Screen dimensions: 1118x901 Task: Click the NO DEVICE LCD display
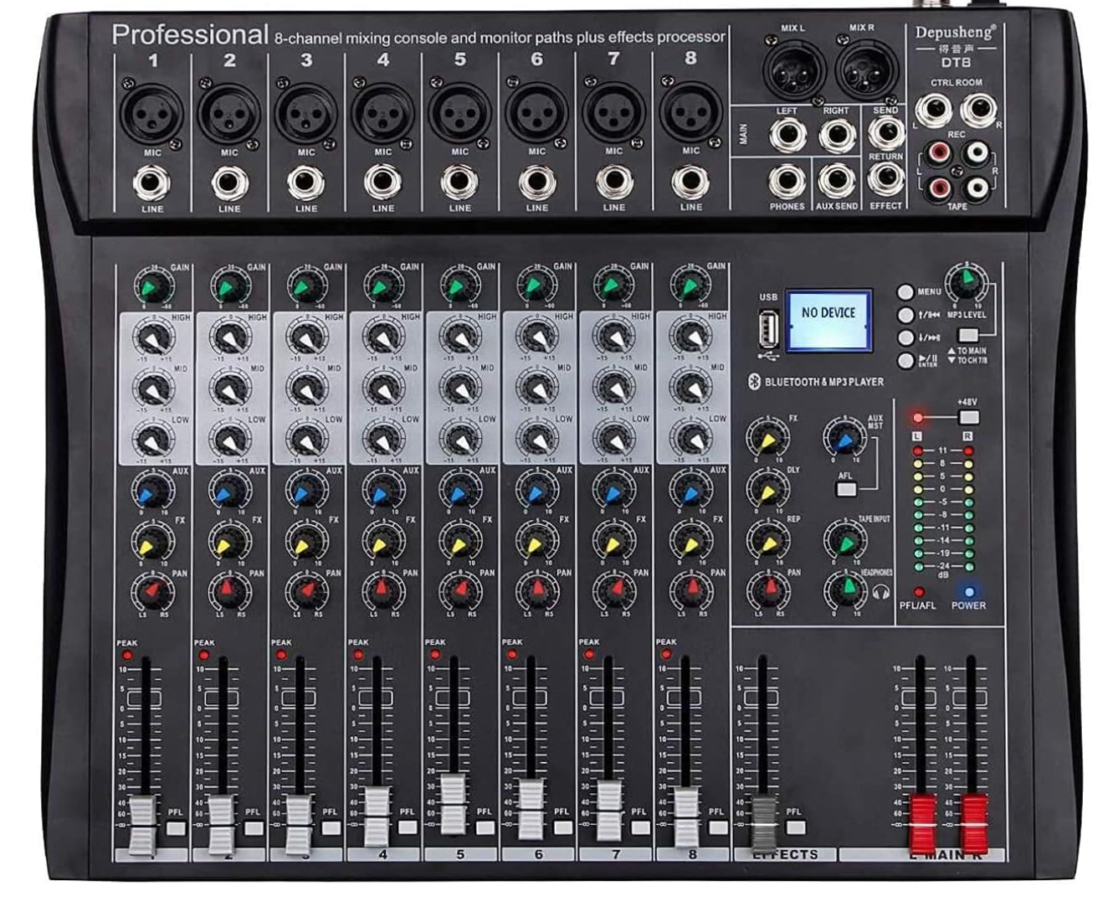[828, 319]
